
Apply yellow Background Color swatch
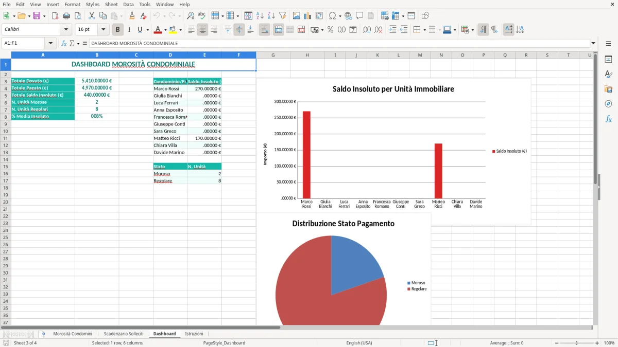[x=173, y=30]
